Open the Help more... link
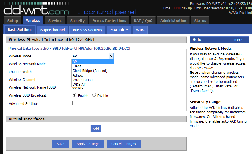 240,40
